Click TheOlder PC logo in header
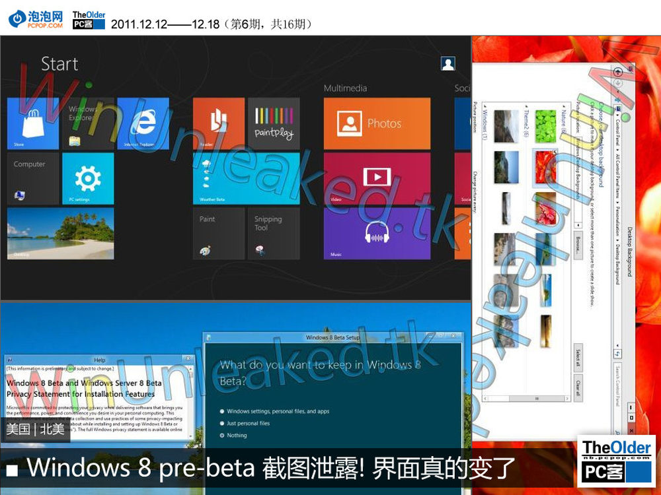 [89, 20]
